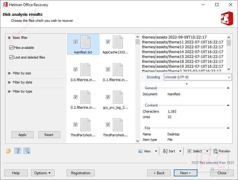Select the 0.2.filtertrie file icon
Image resolution: width=238 pixels, height=180 pixels.
[85, 97]
